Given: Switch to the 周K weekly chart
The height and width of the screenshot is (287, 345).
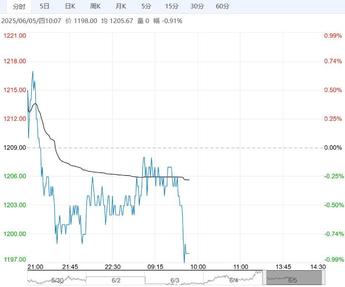Looking at the screenshot, I should tap(95, 6).
